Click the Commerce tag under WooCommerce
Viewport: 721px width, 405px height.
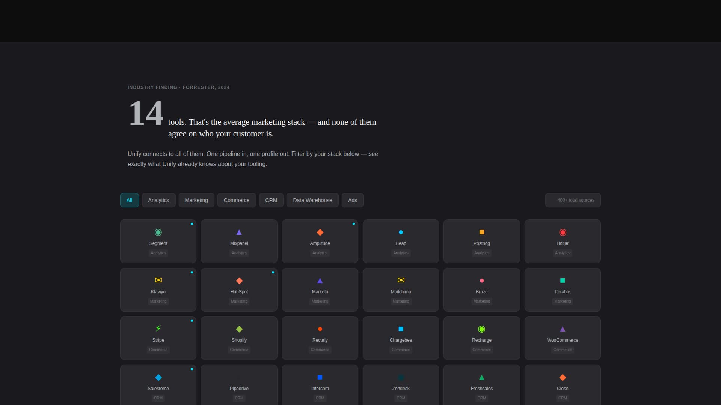(563, 350)
